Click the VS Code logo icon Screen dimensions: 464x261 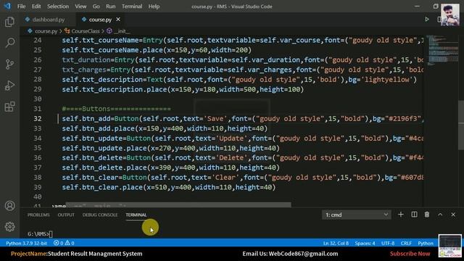(x=7, y=6)
